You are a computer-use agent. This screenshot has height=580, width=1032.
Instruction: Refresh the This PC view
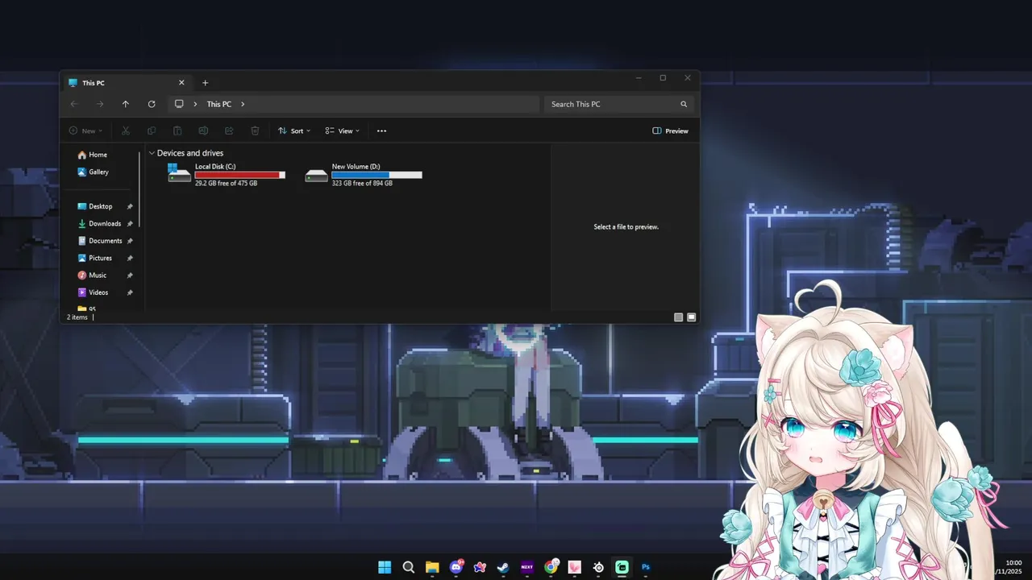pos(152,104)
